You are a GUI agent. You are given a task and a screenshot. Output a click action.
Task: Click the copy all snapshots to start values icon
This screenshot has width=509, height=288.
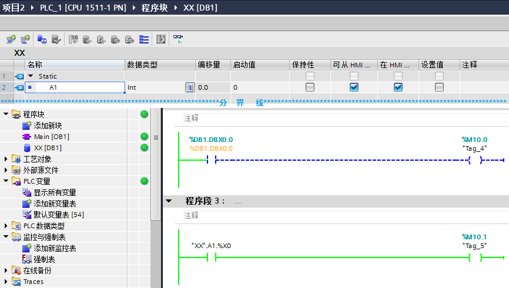(101, 39)
